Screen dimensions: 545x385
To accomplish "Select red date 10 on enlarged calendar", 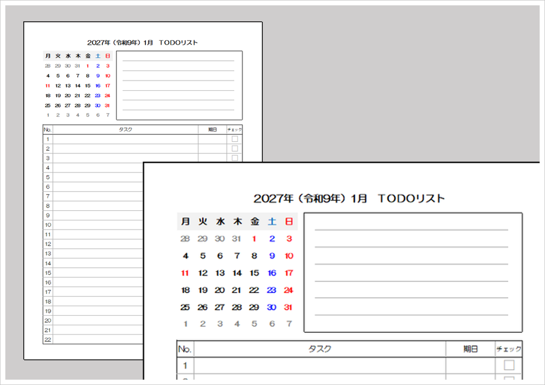I will (x=289, y=256).
